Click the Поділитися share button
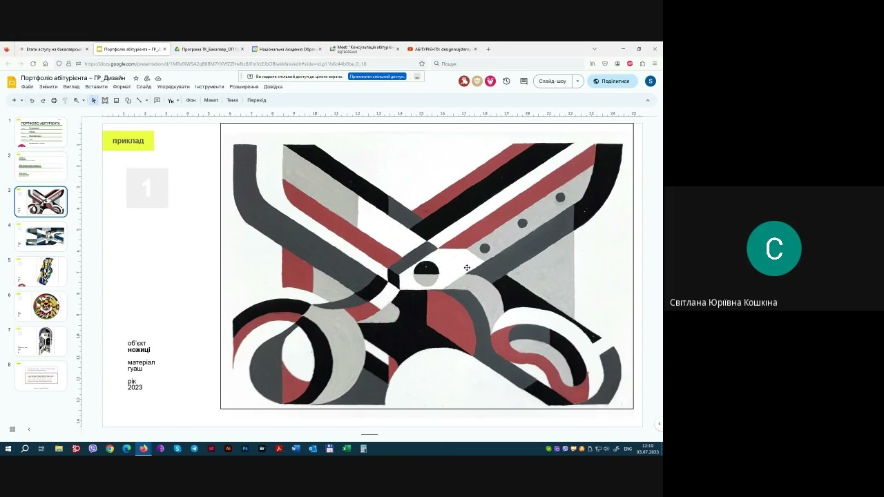884x497 pixels. pos(612,81)
